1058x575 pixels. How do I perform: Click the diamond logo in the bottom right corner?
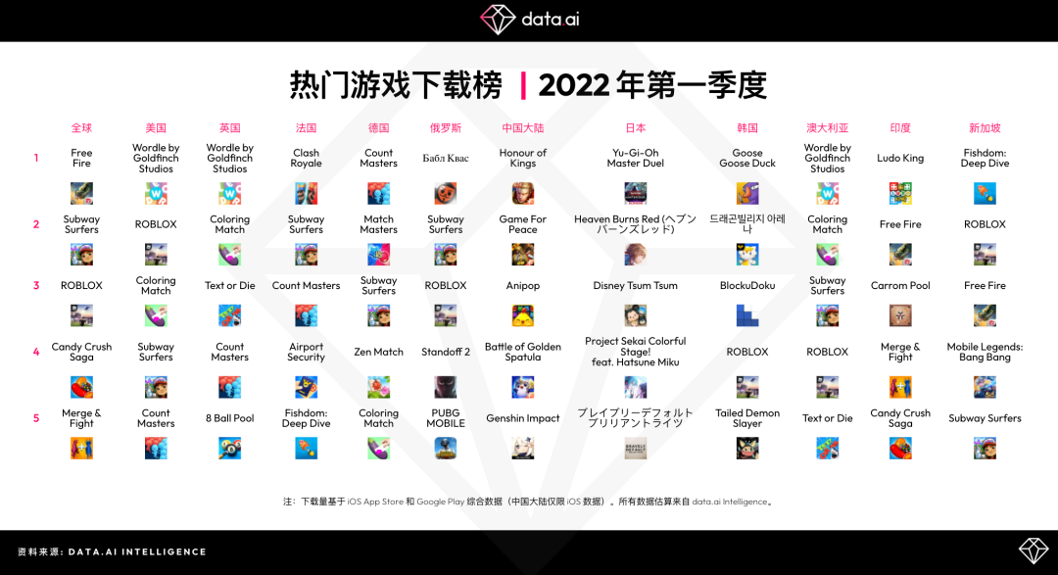coord(1034,551)
